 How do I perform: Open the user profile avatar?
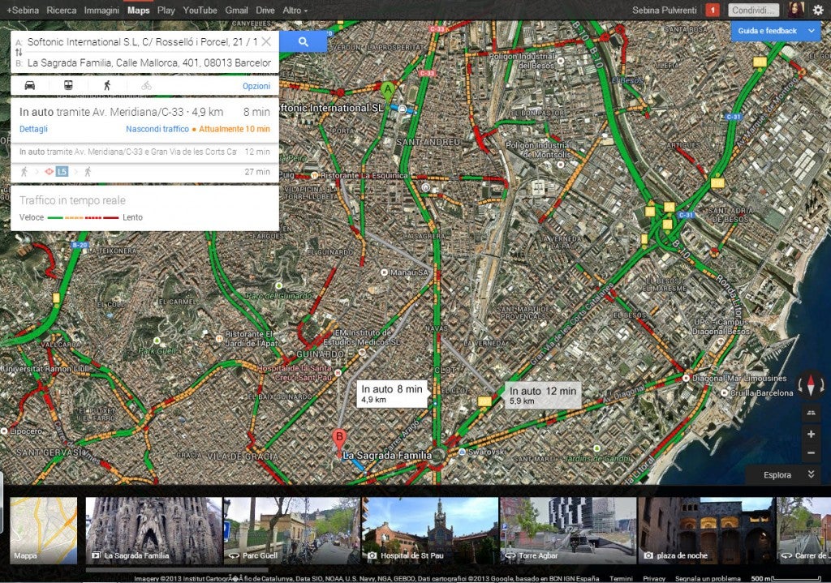[796, 9]
